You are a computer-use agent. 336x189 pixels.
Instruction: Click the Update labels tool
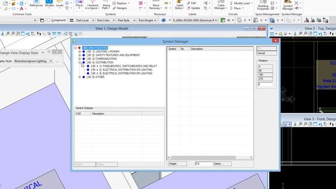[193, 8]
